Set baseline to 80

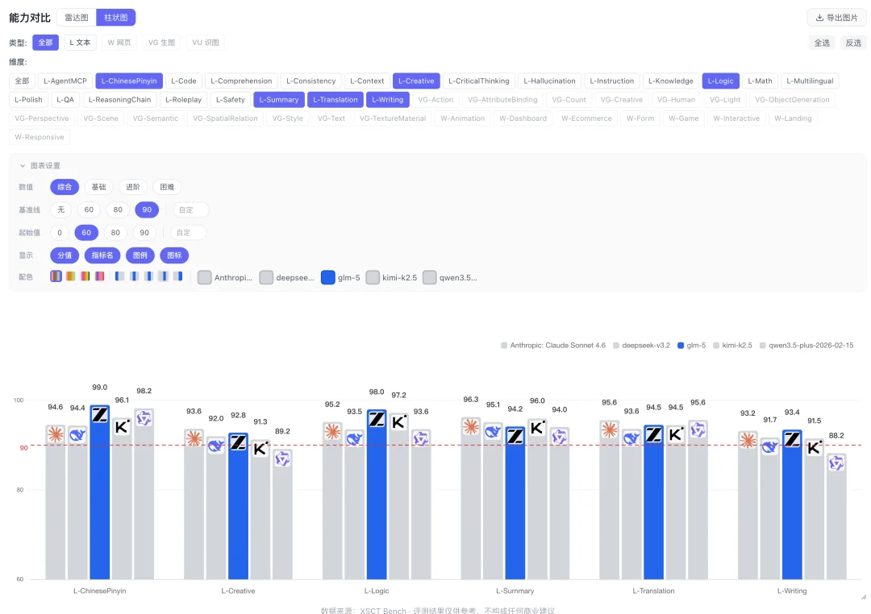pyautogui.click(x=118, y=210)
